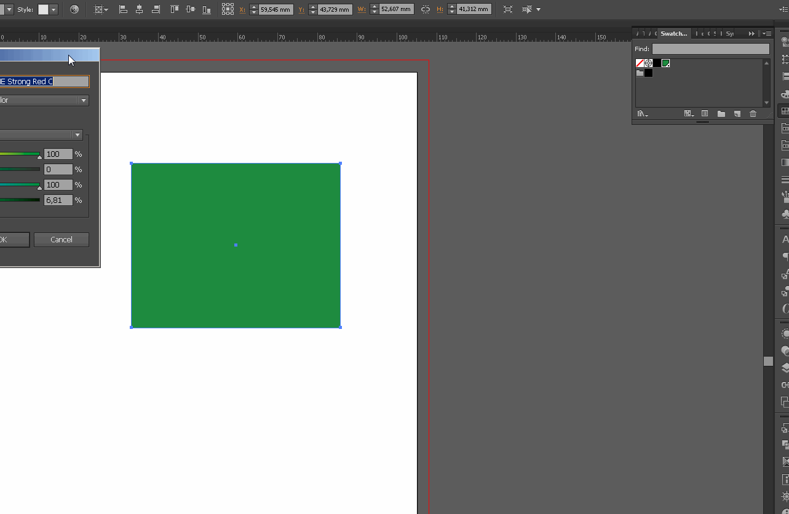Click the H height stepper
The width and height of the screenshot is (789, 514).
point(452,9)
